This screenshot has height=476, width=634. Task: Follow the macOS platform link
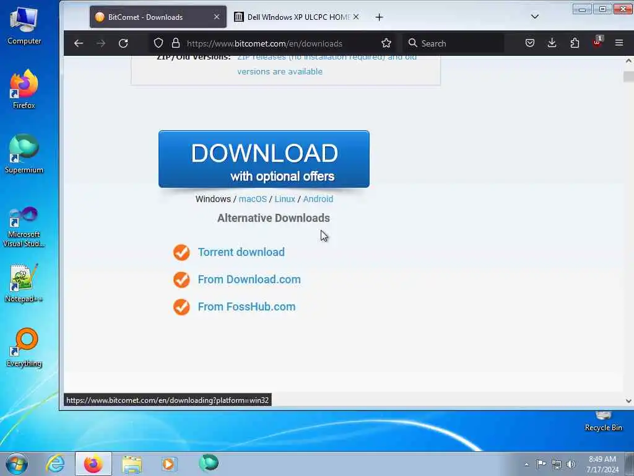253,199
